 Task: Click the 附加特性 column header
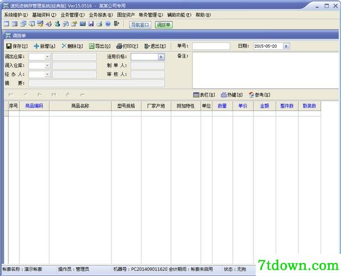tap(186, 106)
